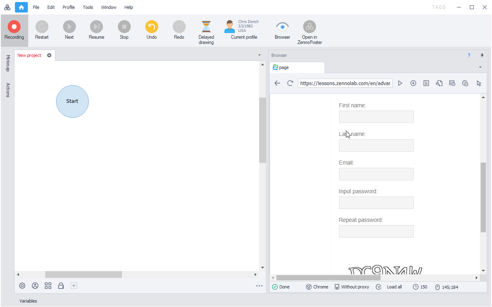492x307 pixels.
Task: Click the play arrow beside URL field
Action: pos(400,83)
